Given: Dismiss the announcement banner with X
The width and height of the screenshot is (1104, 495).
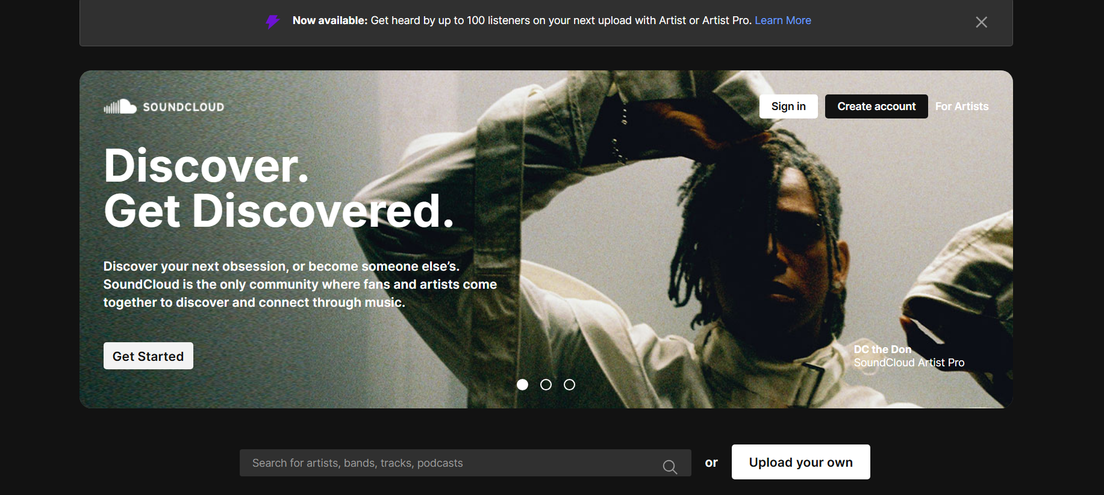Looking at the screenshot, I should (x=981, y=22).
